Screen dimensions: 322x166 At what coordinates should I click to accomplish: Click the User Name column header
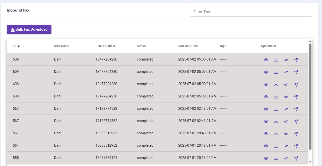point(61,46)
